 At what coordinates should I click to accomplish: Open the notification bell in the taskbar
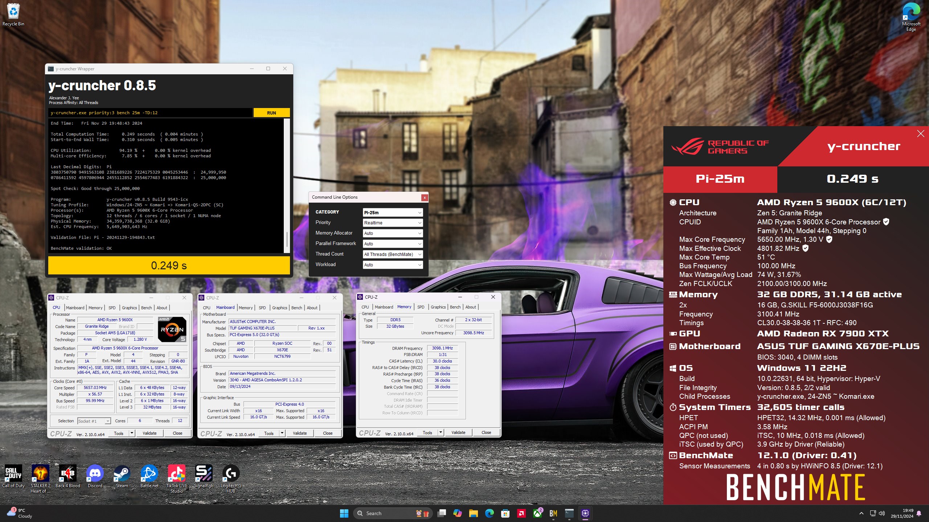click(x=919, y=513)
